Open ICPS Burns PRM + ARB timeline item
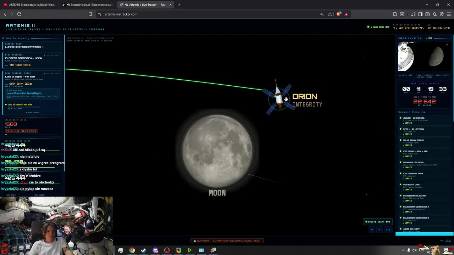The width and height of the screenshot is (454, 255). pos(425,154)
